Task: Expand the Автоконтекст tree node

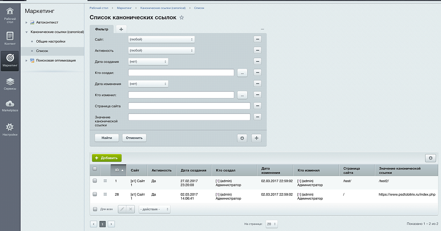Action: point(26,22)
